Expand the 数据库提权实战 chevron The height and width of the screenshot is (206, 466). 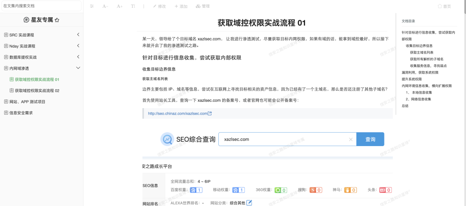[x=78, y=57]
